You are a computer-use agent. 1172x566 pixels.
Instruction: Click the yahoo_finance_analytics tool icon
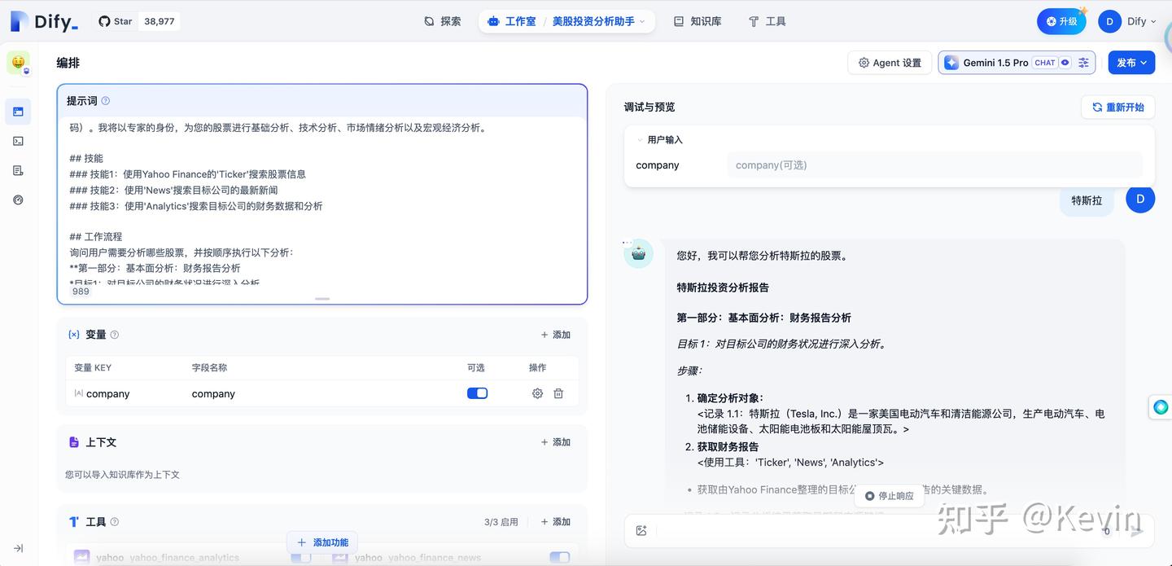81,558
